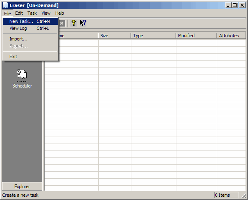The height and width of the screenshot is (200, 248).
Task: Click the '0 Items' status bar pane
Action: [226, 195]
